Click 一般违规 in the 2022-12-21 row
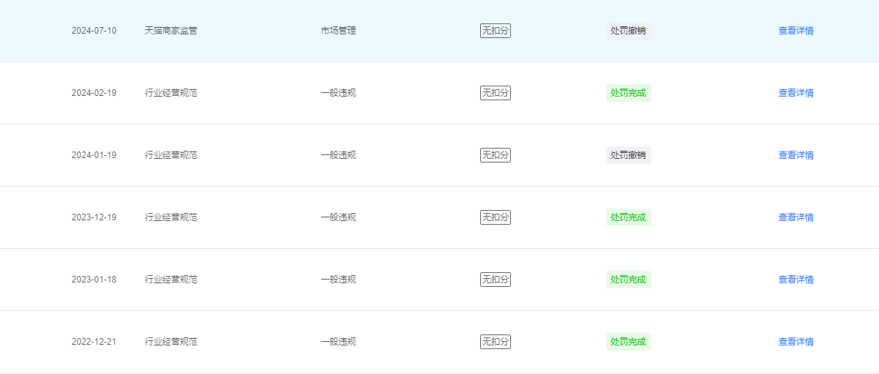This screenshot has height=374, width=879. pyautogui.click(x=338, y=342)
